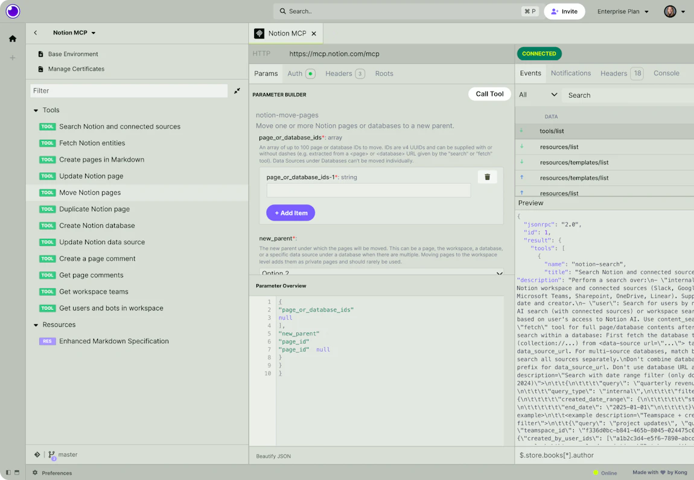694x480 pixels.
Task: Open the All events filter dropdown
Action: 538,95
